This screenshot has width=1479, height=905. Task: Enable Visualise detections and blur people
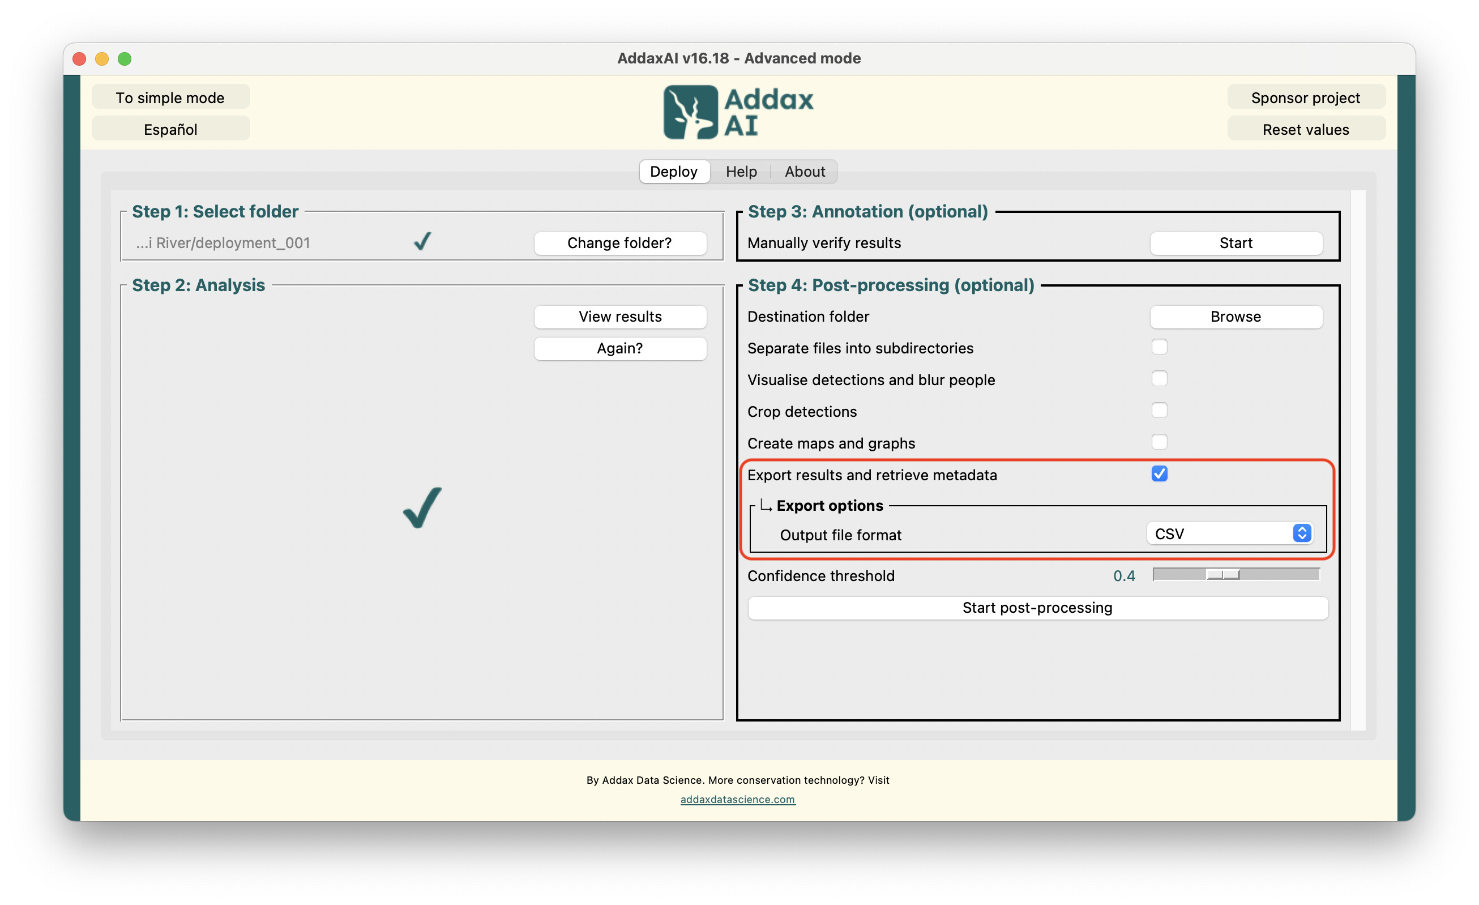[1159, 379]
